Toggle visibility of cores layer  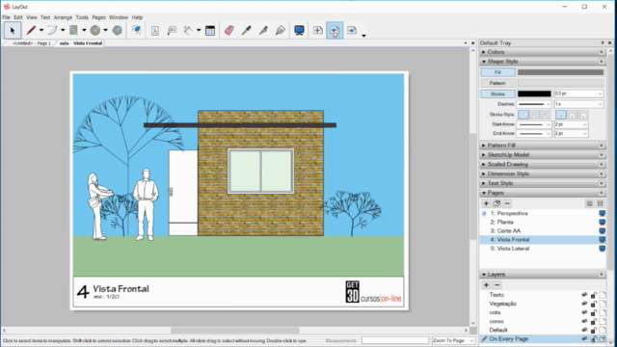click(x=584, y=321)
